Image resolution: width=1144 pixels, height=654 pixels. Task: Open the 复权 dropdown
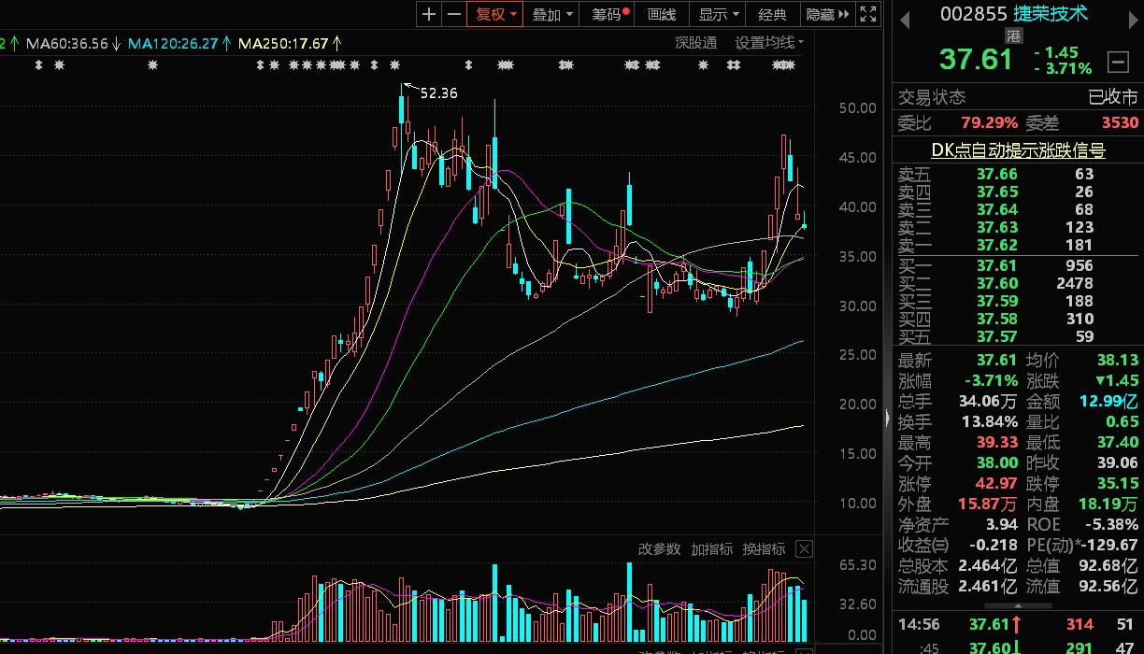point(495,14)
